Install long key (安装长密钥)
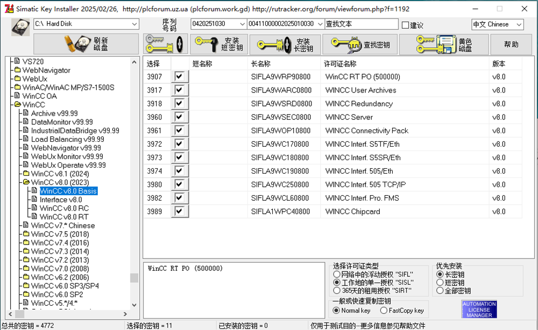538x330 pixels. click(x=285, y=45)
